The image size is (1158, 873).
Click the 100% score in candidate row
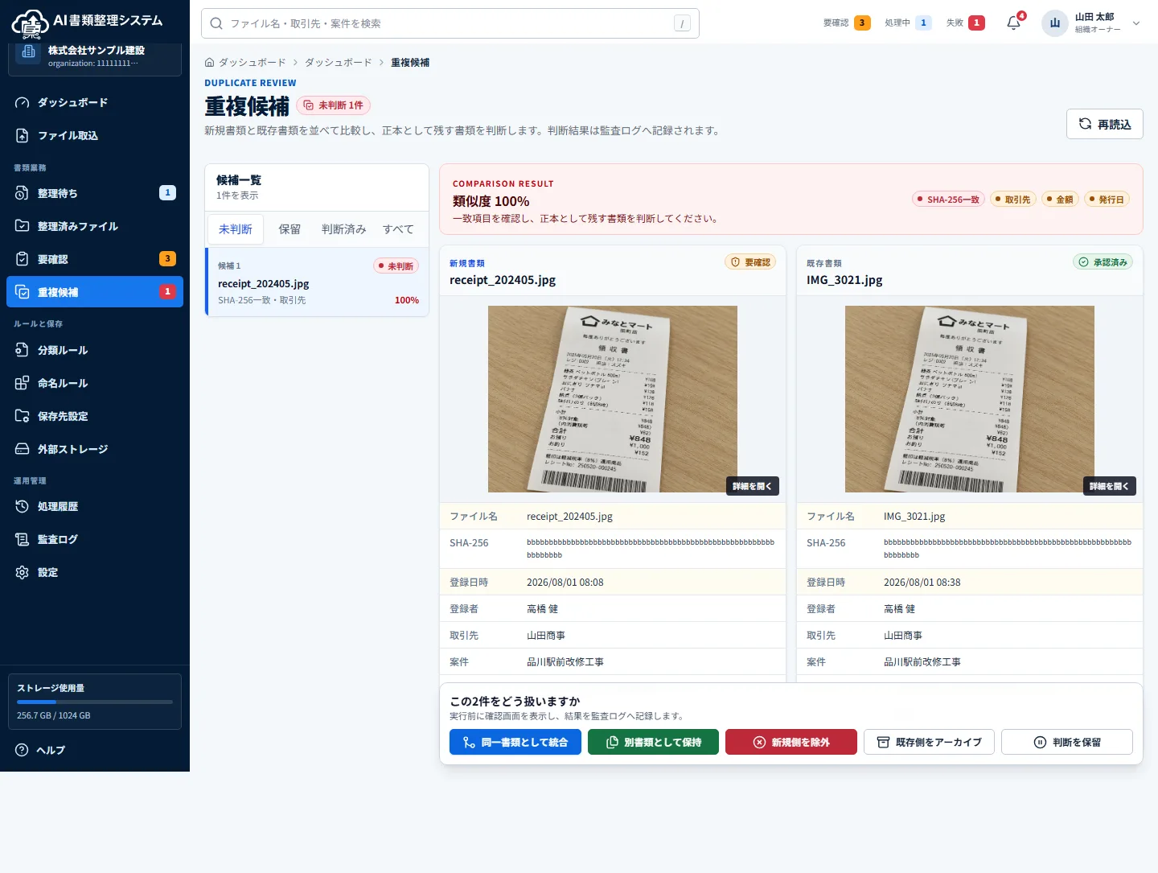[x=407, y=300]
